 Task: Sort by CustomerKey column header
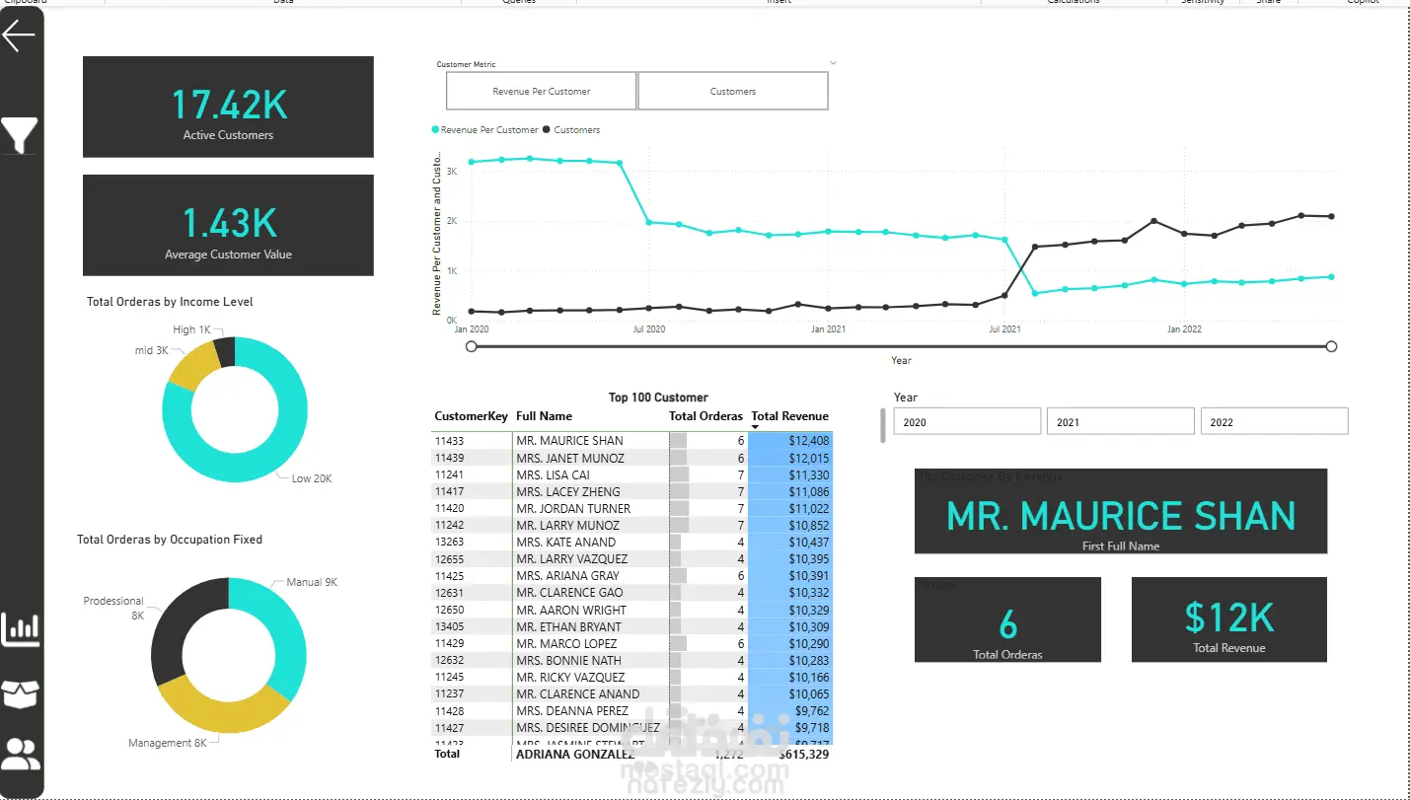pos(471,416)
